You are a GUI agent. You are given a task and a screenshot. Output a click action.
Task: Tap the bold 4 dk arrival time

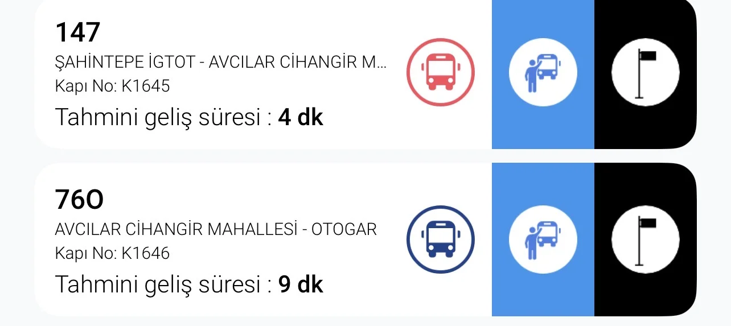(301, 118)
